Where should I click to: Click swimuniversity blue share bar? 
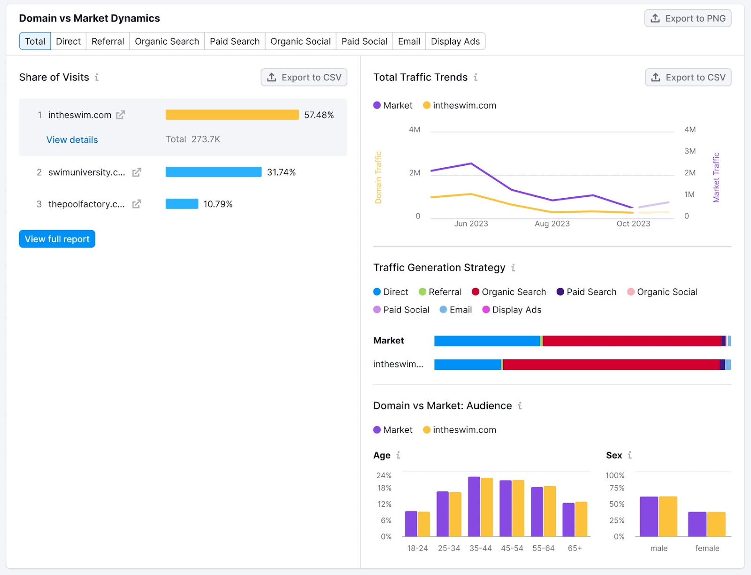214,172
